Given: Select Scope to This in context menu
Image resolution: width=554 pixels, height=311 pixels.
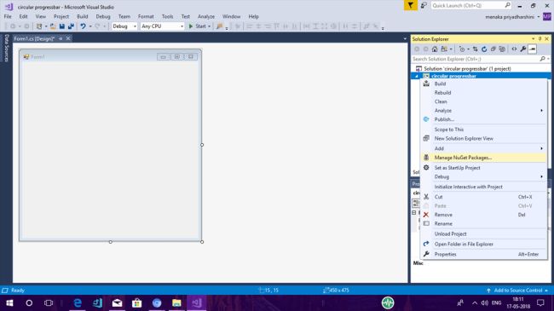Looking at the screenshot, I should (484, 130).
